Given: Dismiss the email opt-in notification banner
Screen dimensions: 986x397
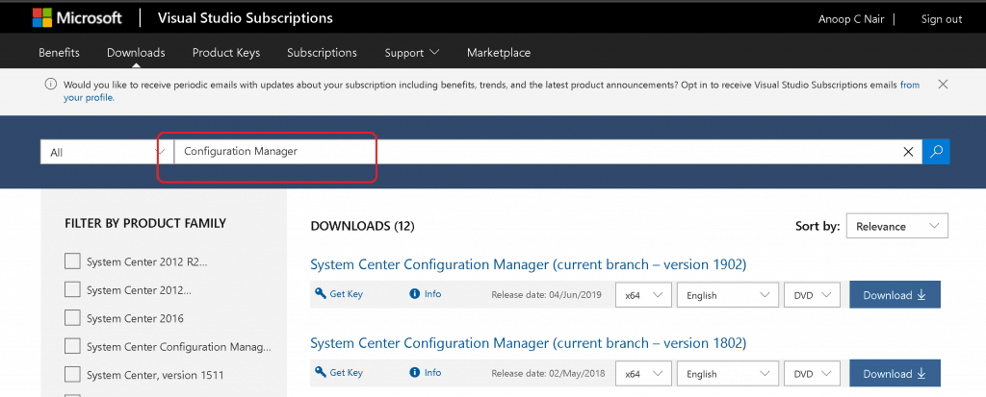Looking at the screenshot, I should coord(943,85).
